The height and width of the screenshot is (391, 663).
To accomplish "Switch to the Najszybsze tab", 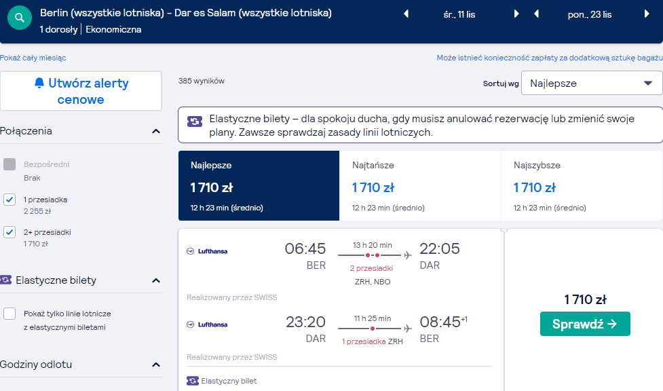I will [582, 186].
